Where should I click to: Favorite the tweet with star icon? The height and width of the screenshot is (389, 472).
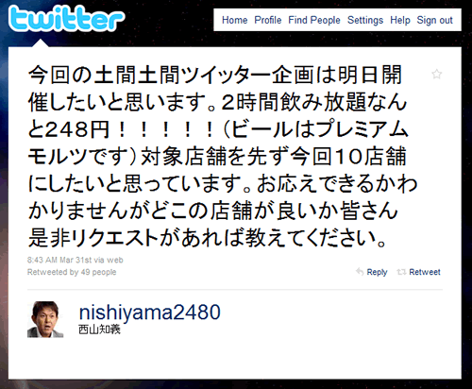[x=436, y=75]
